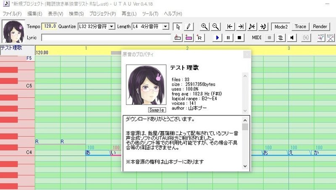Screen dimensions: 336x190
Task: Pause playback
Action: tap(228, 38)
